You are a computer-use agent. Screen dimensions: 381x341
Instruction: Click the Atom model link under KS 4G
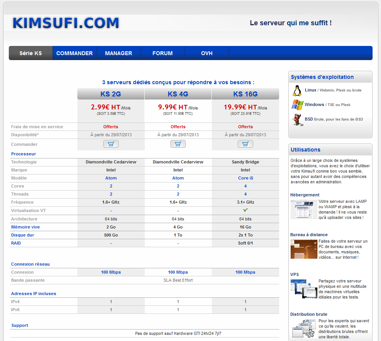(x=178, y=178)
